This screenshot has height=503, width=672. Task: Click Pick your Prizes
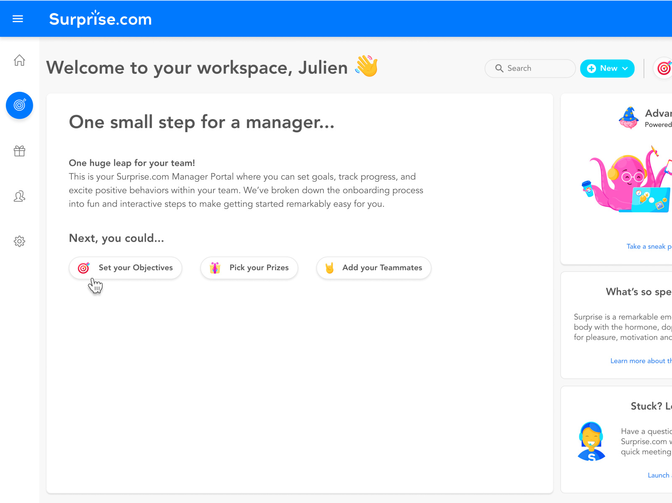click(249, 268)
